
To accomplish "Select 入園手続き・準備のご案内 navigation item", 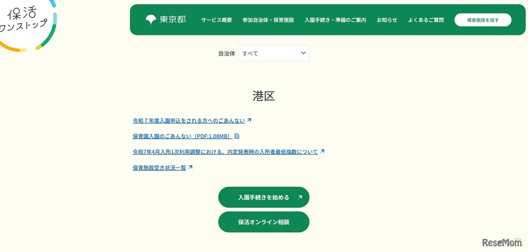I will pyautogui.click(x=335, y=20).
